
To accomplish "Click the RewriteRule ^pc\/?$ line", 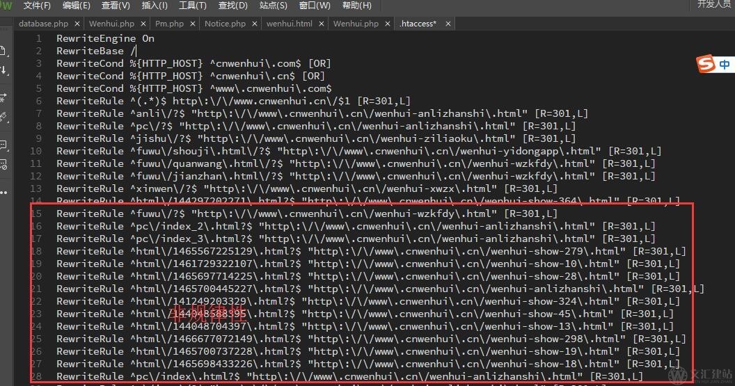I will coord(316,126).
